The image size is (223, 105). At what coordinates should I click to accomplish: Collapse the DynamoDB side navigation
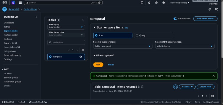tap(37, 17)
